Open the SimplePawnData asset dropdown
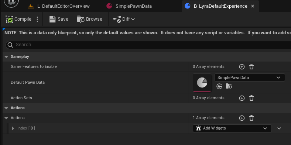The height and width of the screenshot is (145, 291). 250,77
